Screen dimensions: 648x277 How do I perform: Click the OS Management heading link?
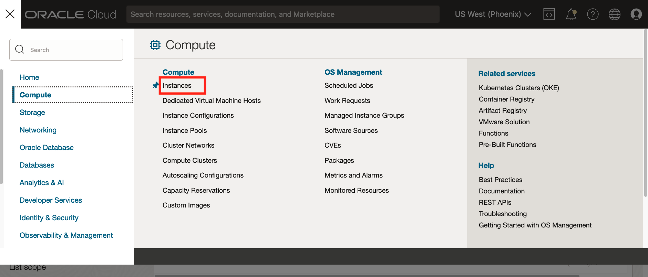coord(353,72)
